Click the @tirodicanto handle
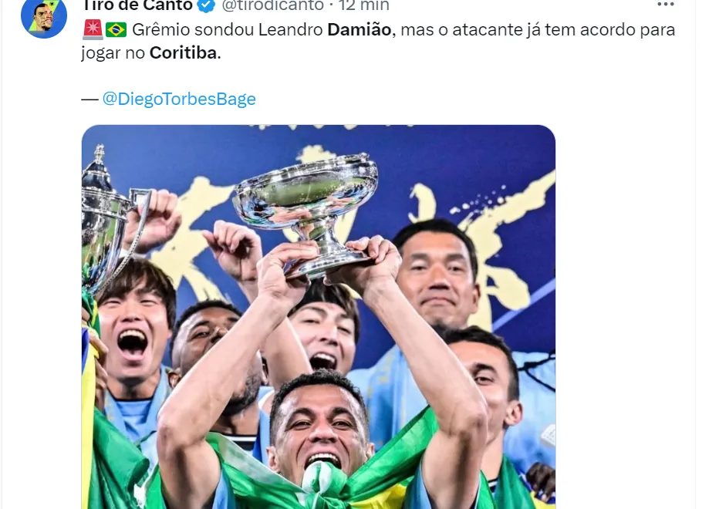 click(x=272, y=5)
